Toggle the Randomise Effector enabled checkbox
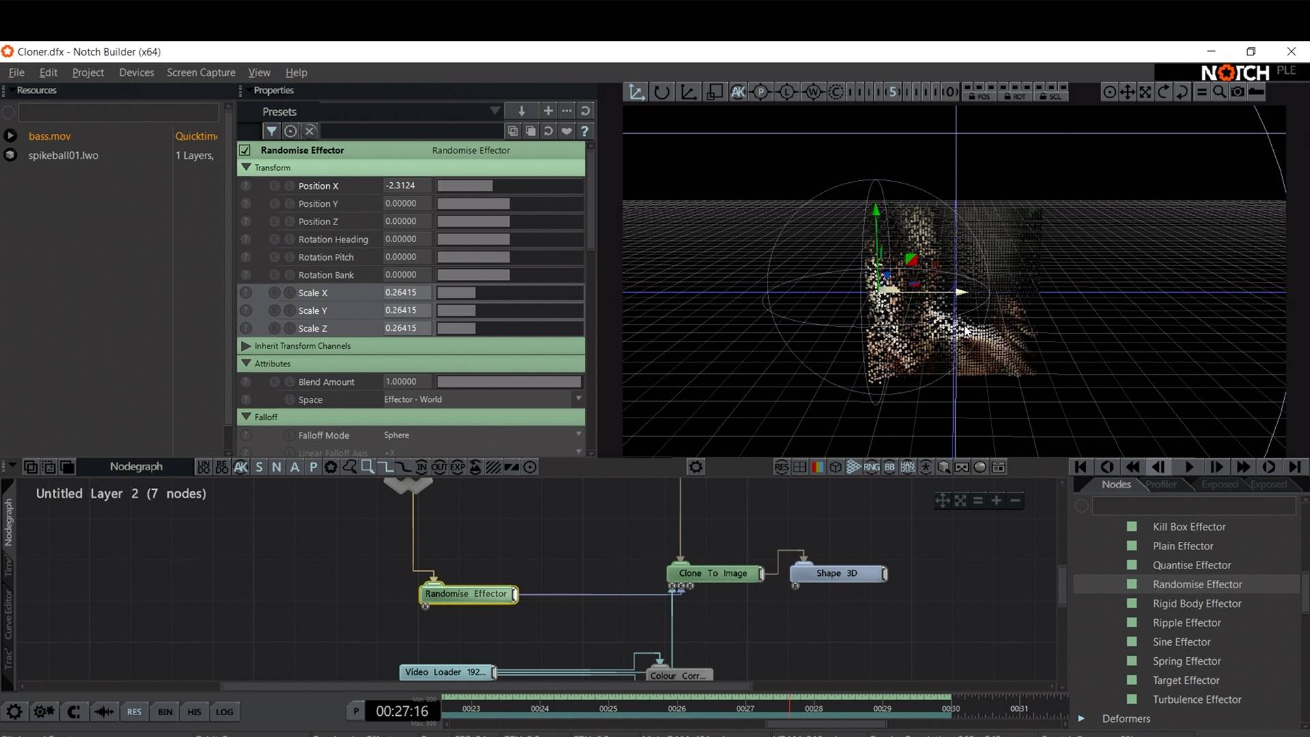1310x737 pixels. [x=245, y=150]
